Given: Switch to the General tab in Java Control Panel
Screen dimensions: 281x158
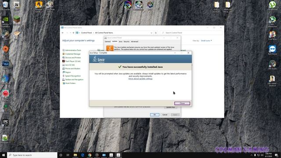Looking at the screenshot, I should click(108, 42).
